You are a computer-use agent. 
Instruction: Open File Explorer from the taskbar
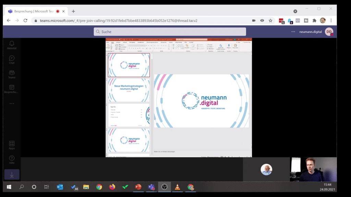click(86, 187)
